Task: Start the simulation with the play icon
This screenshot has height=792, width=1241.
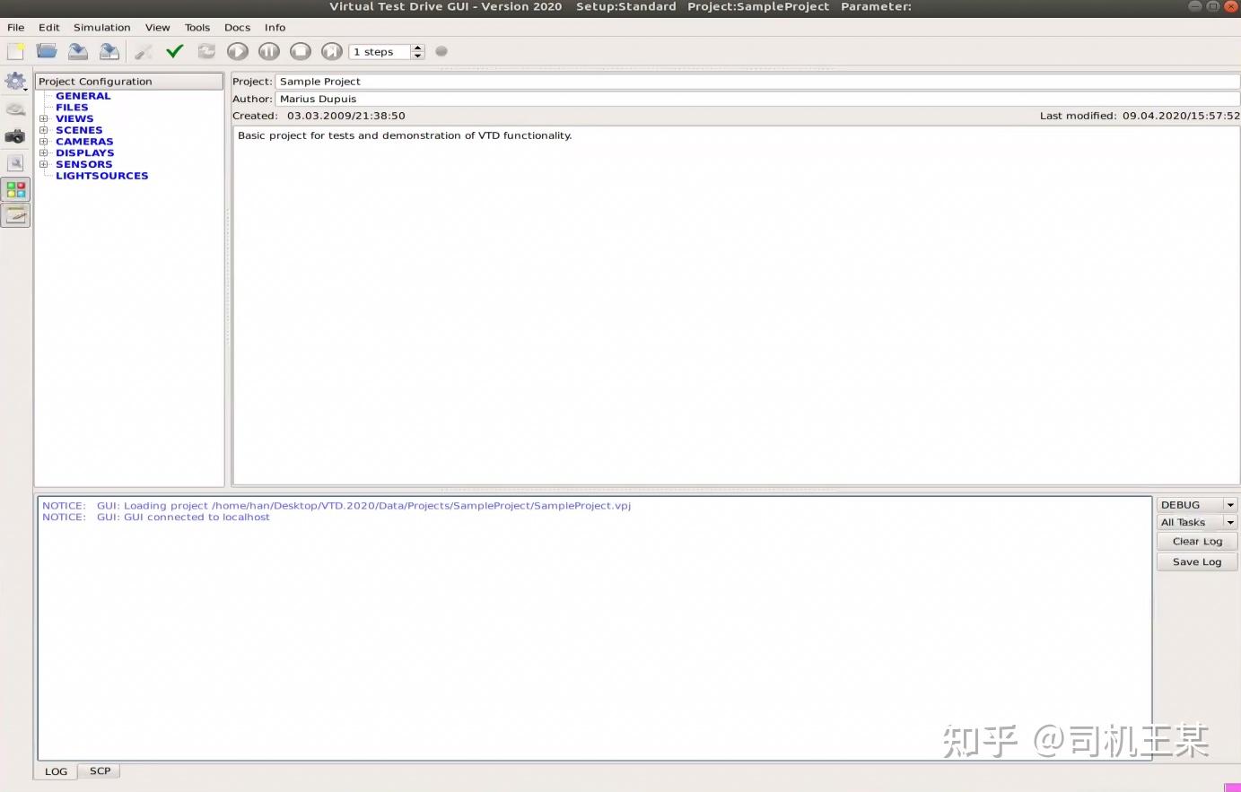Action: coord(237,51)
